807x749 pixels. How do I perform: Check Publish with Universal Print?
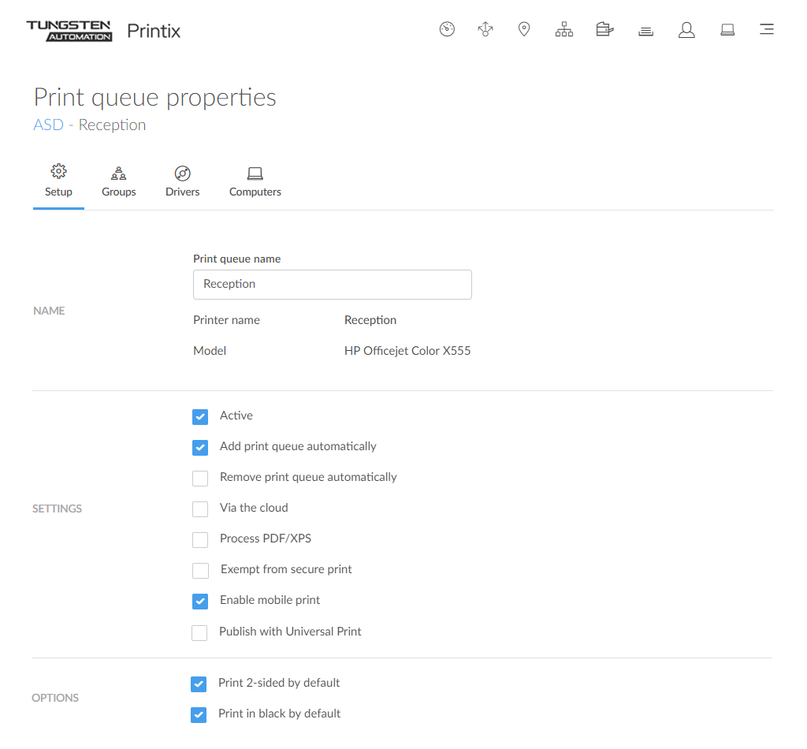click(x=200, y=632)
